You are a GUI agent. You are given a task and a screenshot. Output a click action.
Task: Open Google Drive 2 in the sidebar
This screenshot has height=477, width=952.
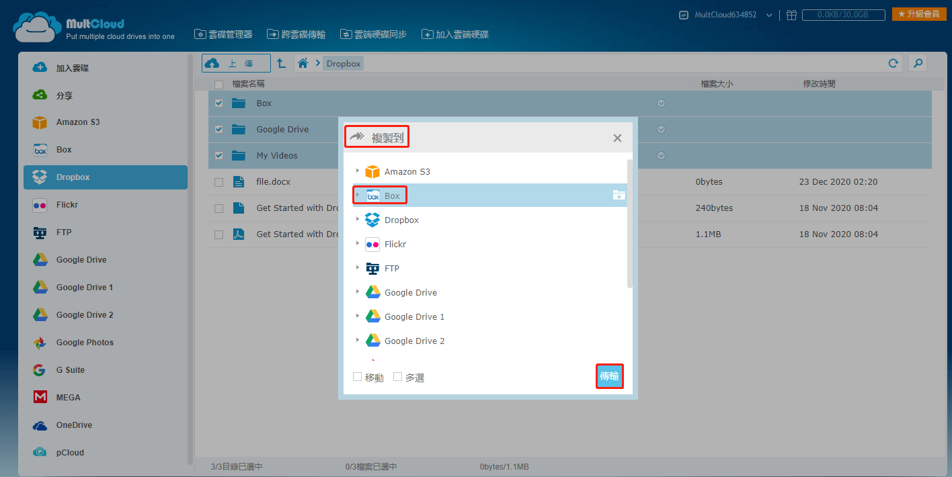click(105, 315)
